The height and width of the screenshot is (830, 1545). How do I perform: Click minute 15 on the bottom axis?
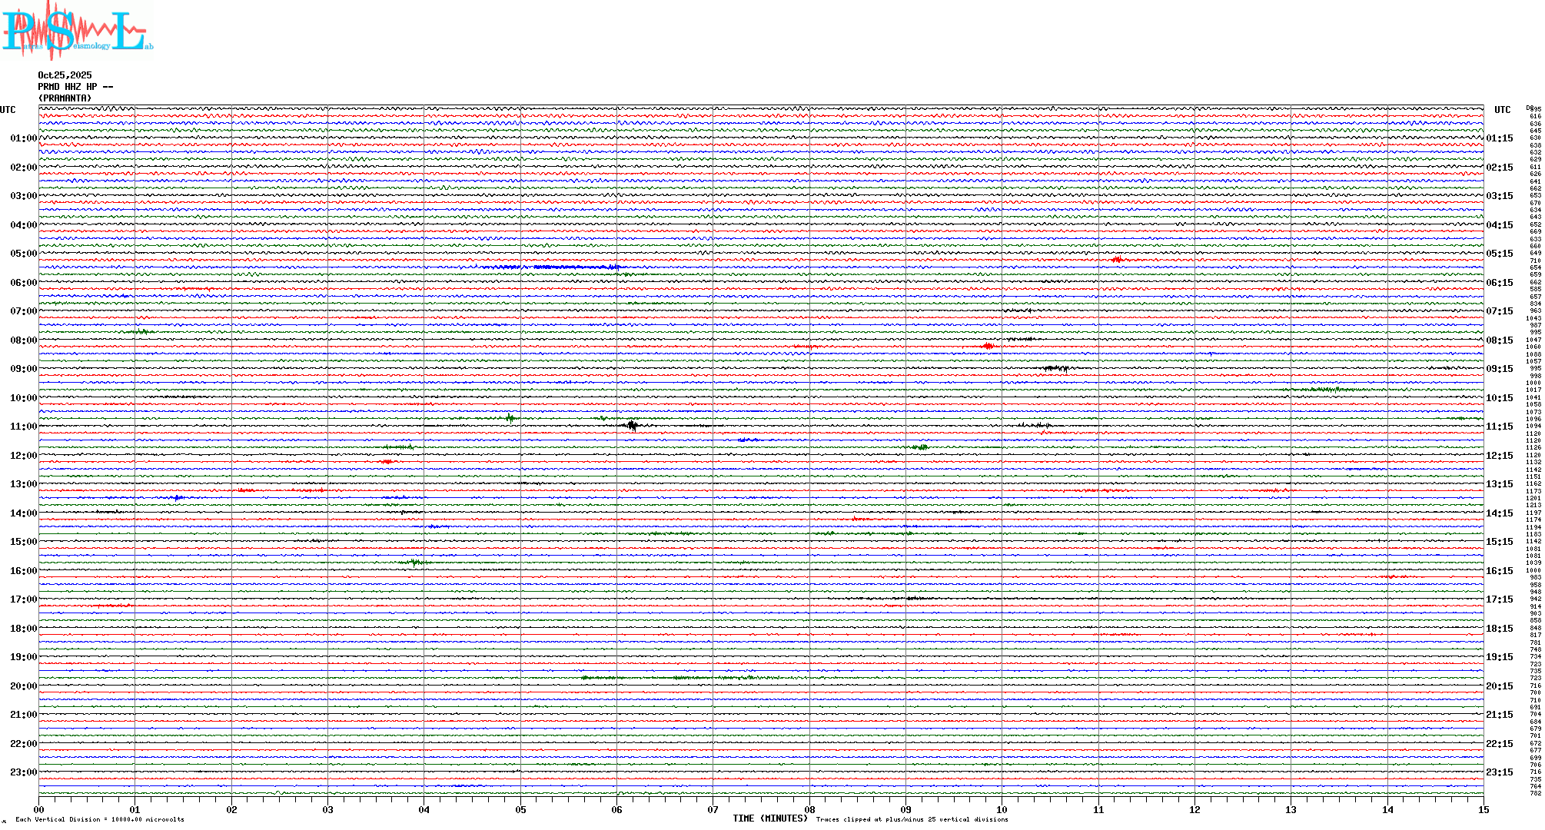[1483, 810]
